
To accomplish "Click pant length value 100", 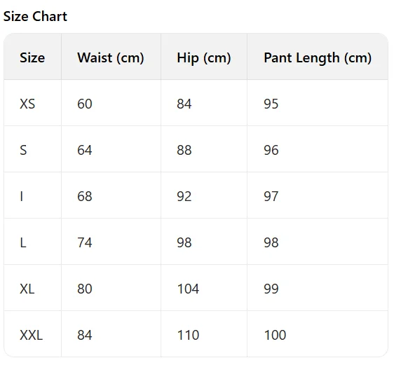I will click(275, 335).
